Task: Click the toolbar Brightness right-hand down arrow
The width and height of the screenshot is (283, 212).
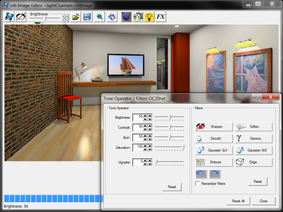Action: pos(67,20)
